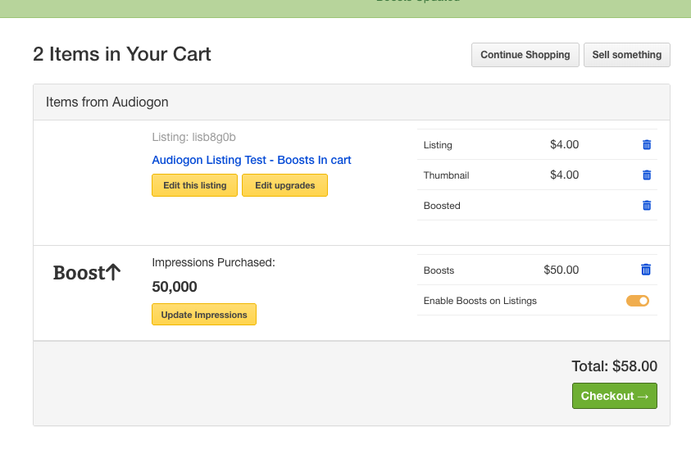Toggle Enable Boosts on Listings switch
691x454 pixels.
[637, 301]
